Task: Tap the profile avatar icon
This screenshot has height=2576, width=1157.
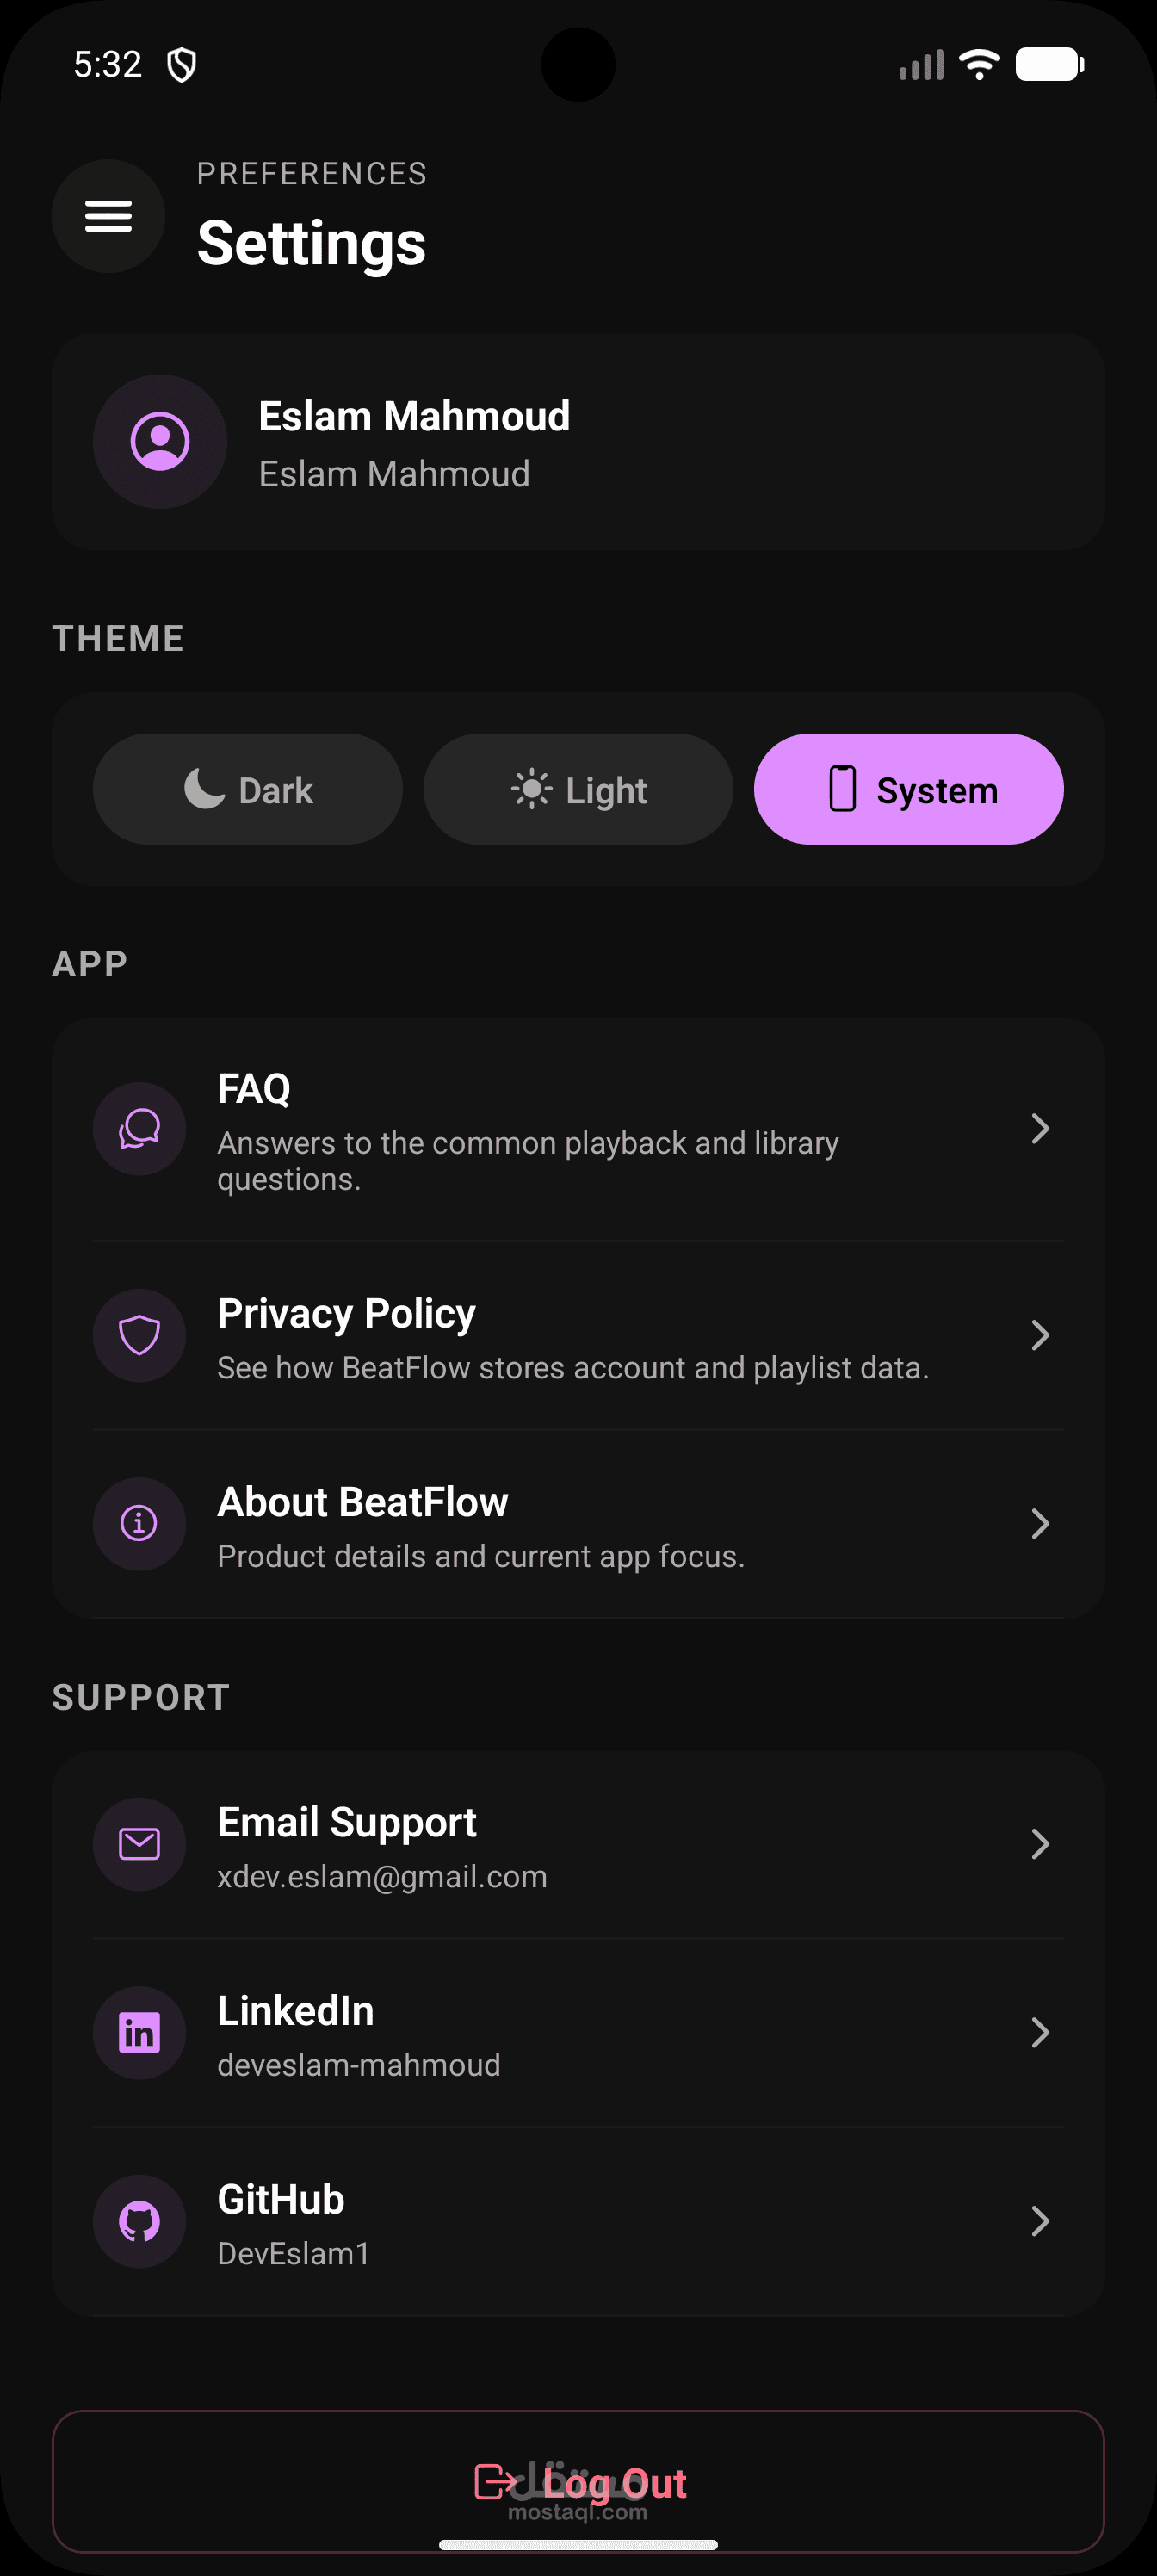Action: click(160, 441)
